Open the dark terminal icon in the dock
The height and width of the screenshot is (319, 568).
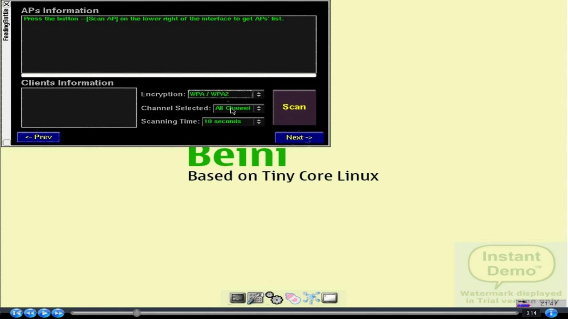pyautogui.click(x=237, y=298)
